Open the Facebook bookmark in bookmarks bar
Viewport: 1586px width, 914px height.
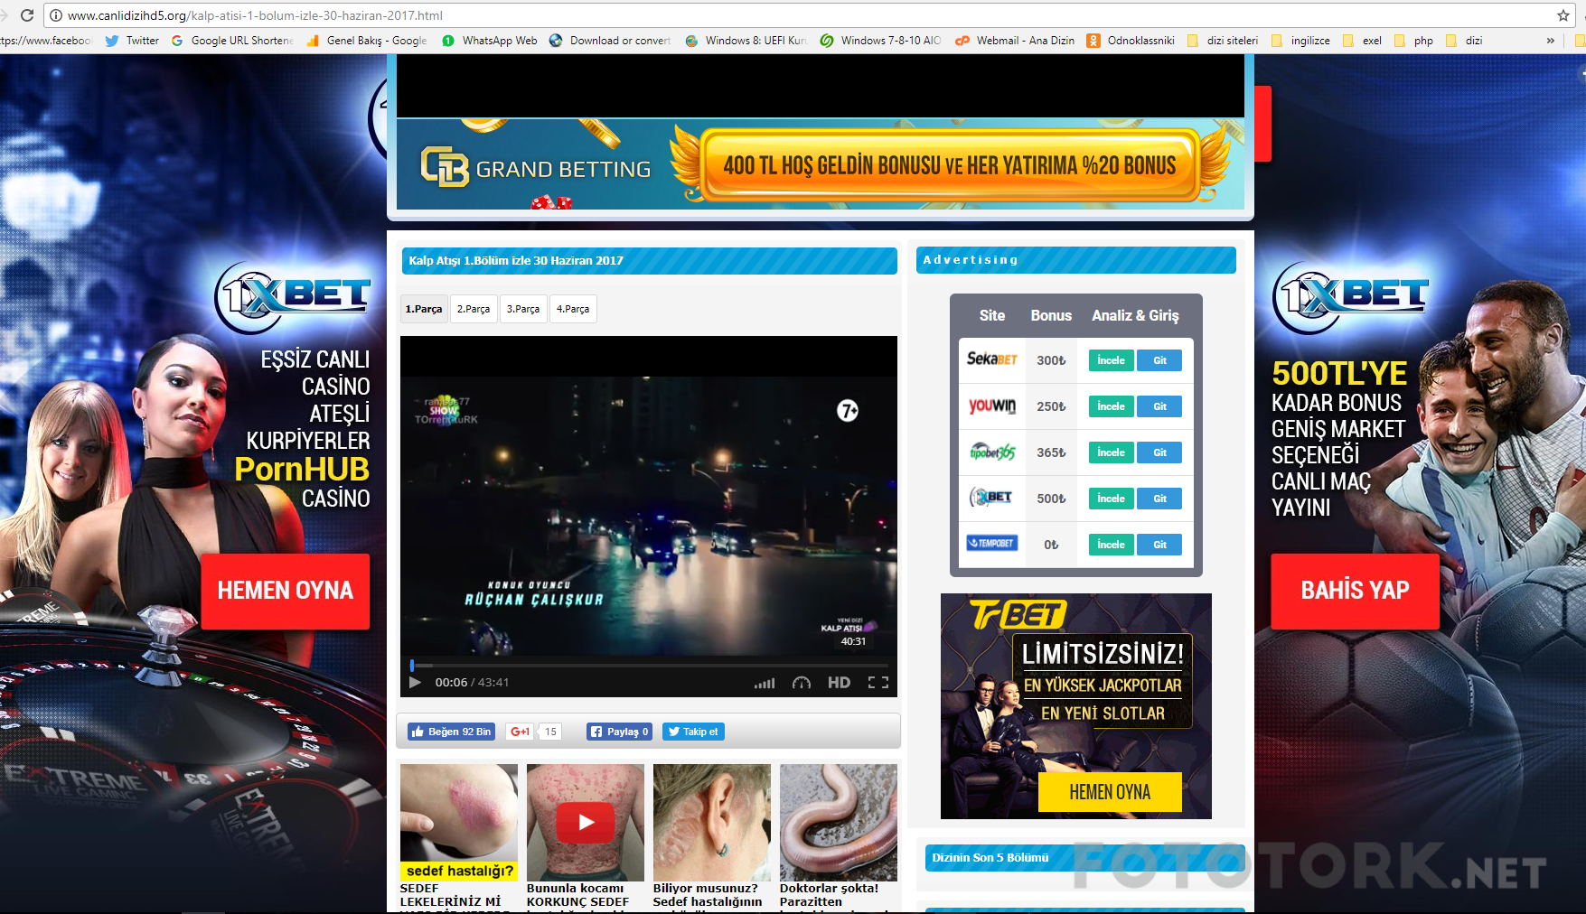pos(45,41)
